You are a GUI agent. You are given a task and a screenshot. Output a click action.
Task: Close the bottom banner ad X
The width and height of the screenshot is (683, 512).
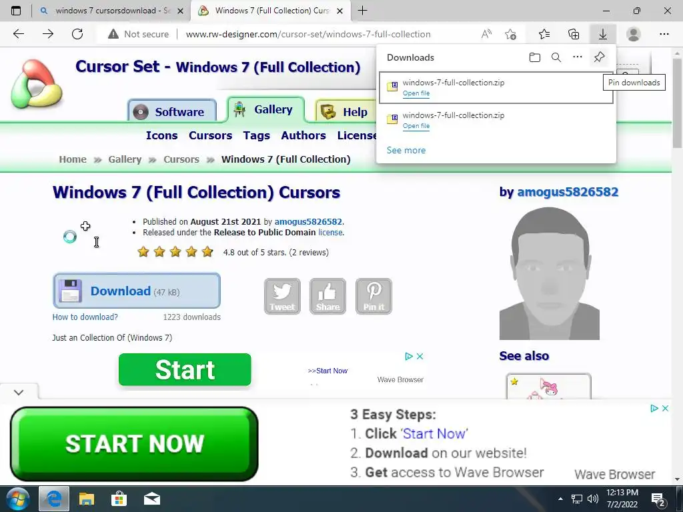[x=665, y=409]
